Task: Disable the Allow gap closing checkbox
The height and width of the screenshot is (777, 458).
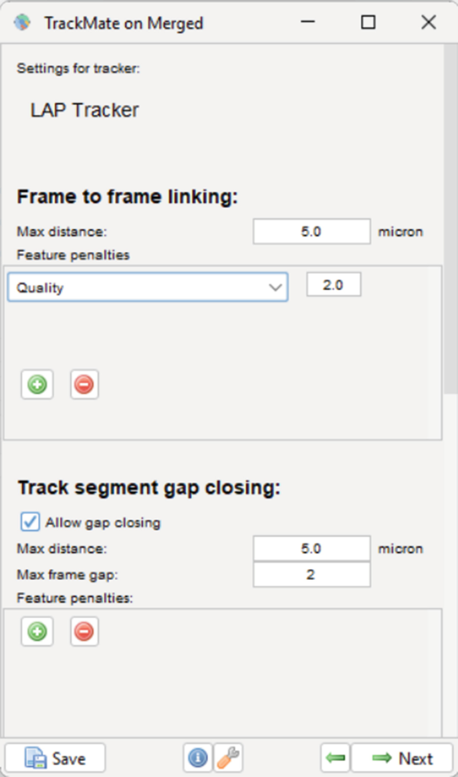Action: 30,522
